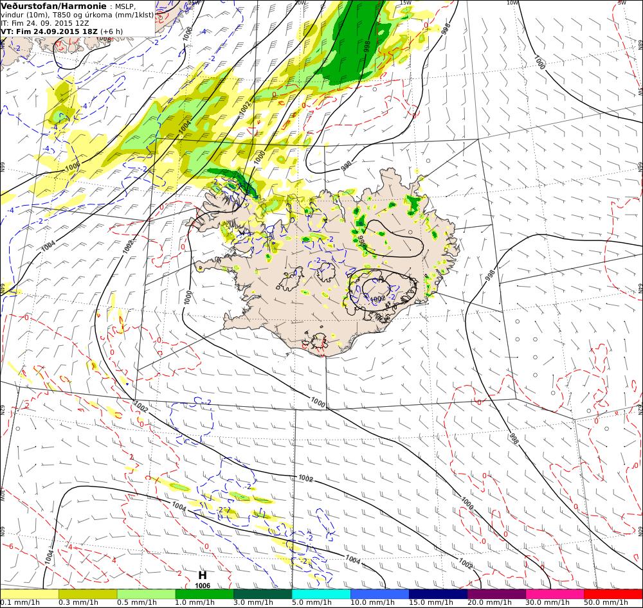The image size is (643, 608).
Task: Click the '20.0 mm/1h' legend label text
Action: tap(489, 603)
